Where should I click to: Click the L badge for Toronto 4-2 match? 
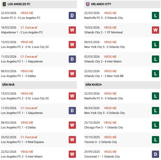[x=155, y=140]
